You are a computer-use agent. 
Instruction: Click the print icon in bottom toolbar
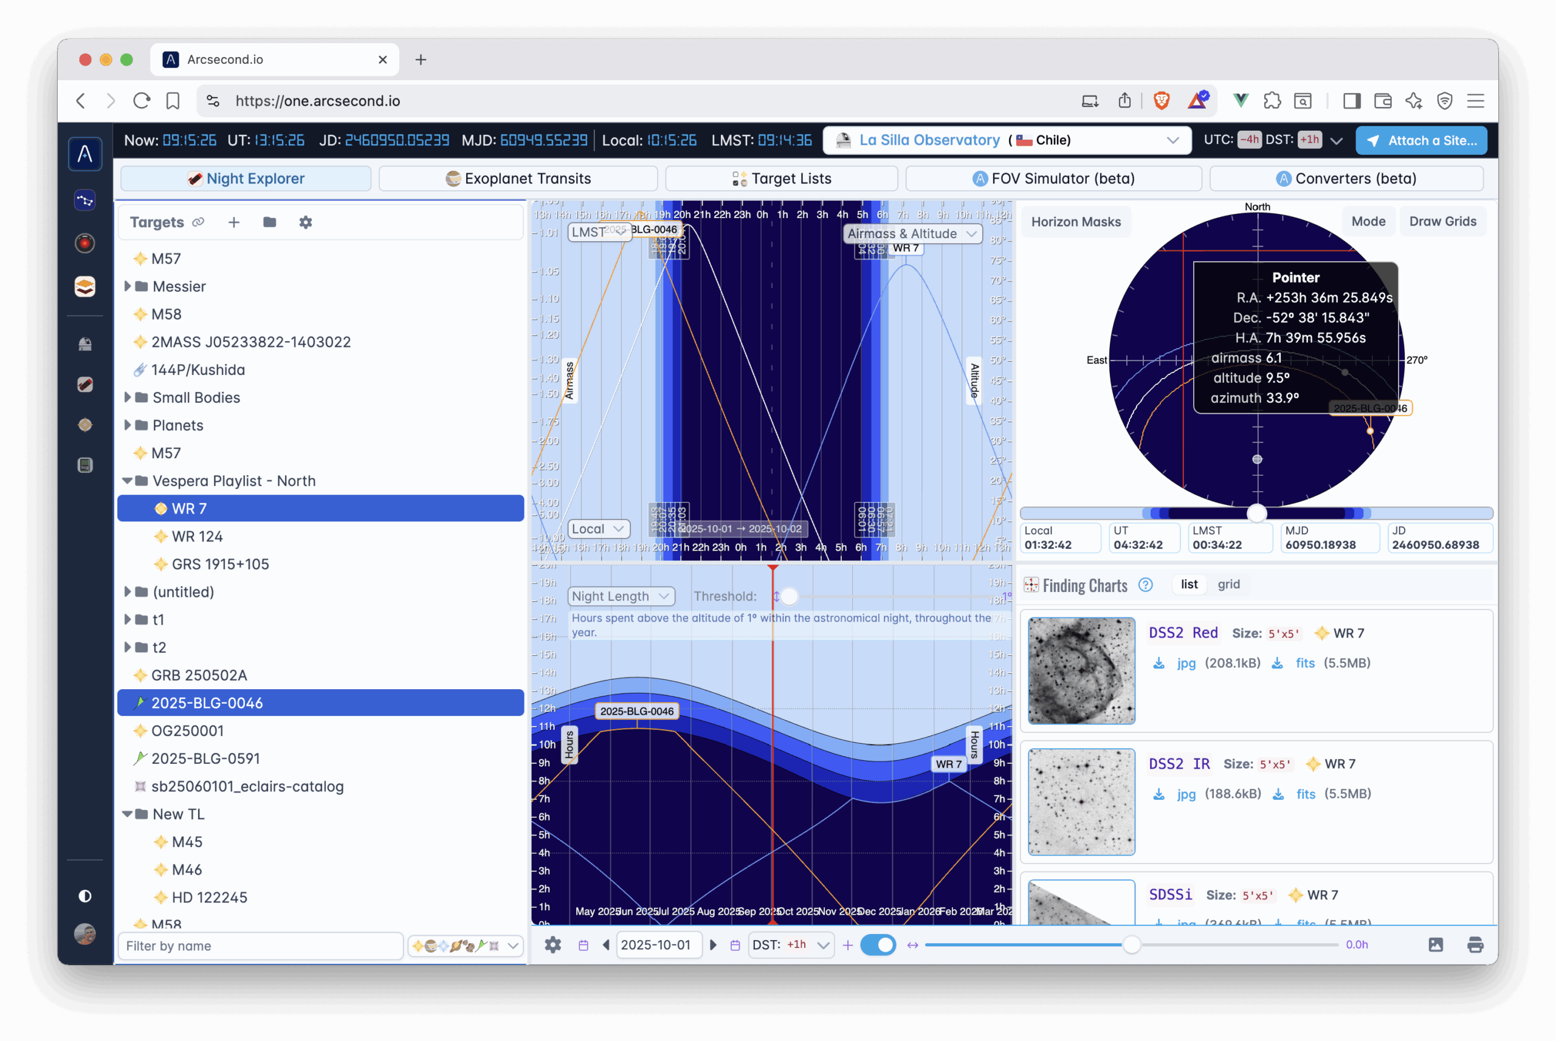pyautogui.click(x=1475, y=945)
